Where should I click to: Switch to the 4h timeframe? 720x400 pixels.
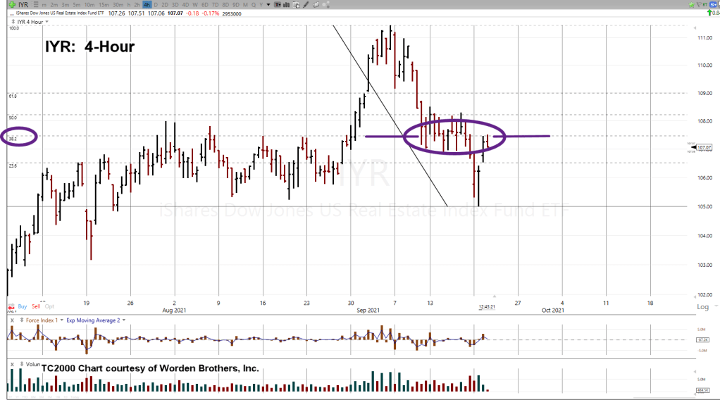147,4
